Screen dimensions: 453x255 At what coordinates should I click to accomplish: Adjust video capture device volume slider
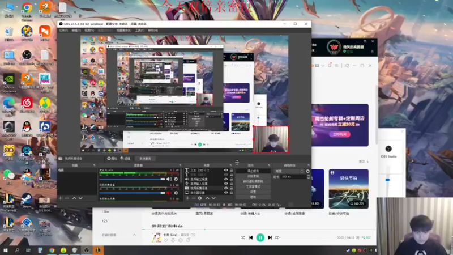(163, 193)
